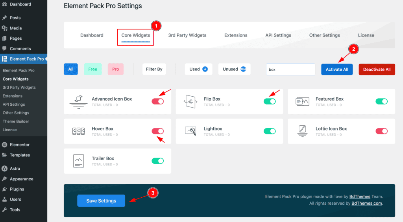This screenshot has width=403, height=222.
Task: Click the Hover Box widget icon
Action: point(78,131)
